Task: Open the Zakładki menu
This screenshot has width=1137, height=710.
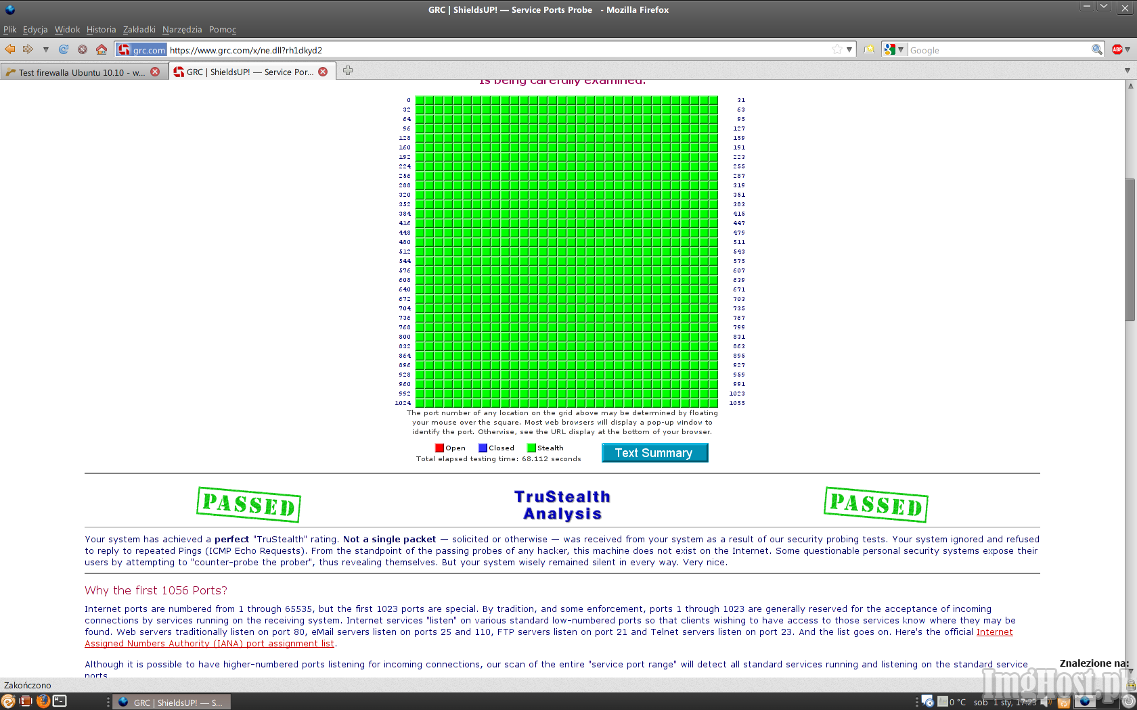Action: [x=139, y=29]
